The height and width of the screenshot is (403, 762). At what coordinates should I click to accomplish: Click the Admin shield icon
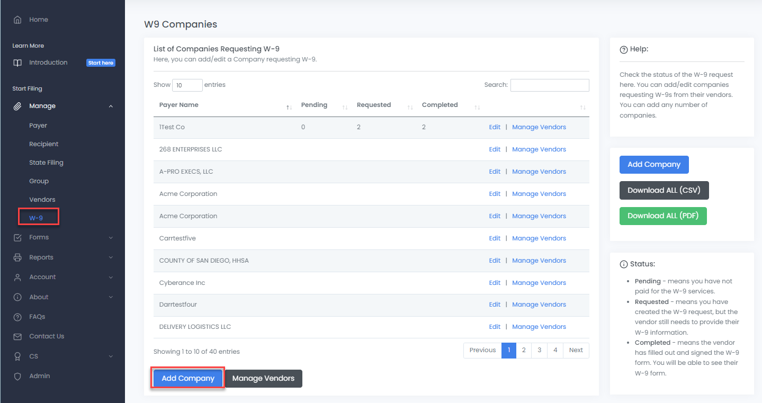[x=17, y=376]
